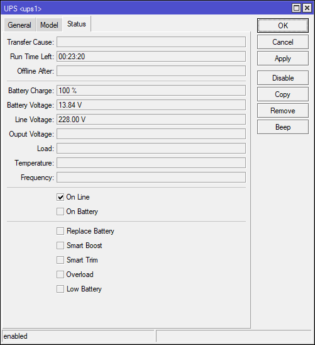Disable the ups1 entry
The height and width of the screenshot is (345, 315).
283,78
